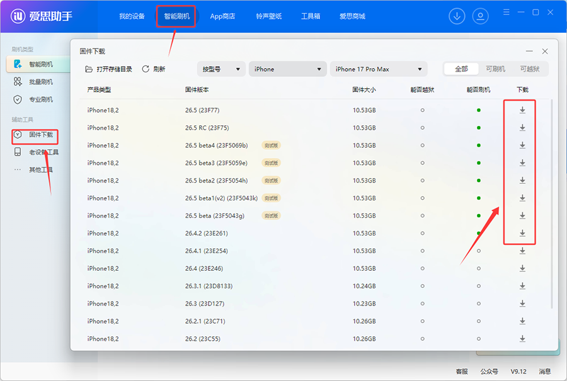Select the 全部 filter

point(461,69)
